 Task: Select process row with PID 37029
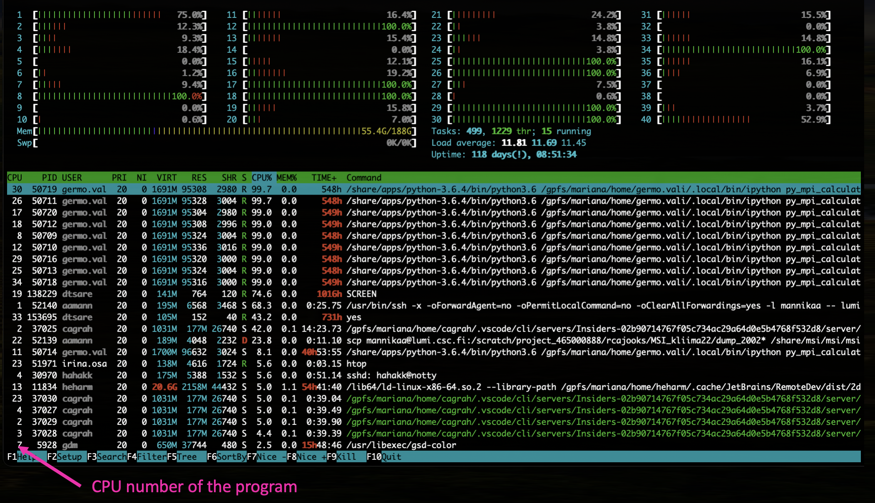pyautogui.click(x=434, y=422)
